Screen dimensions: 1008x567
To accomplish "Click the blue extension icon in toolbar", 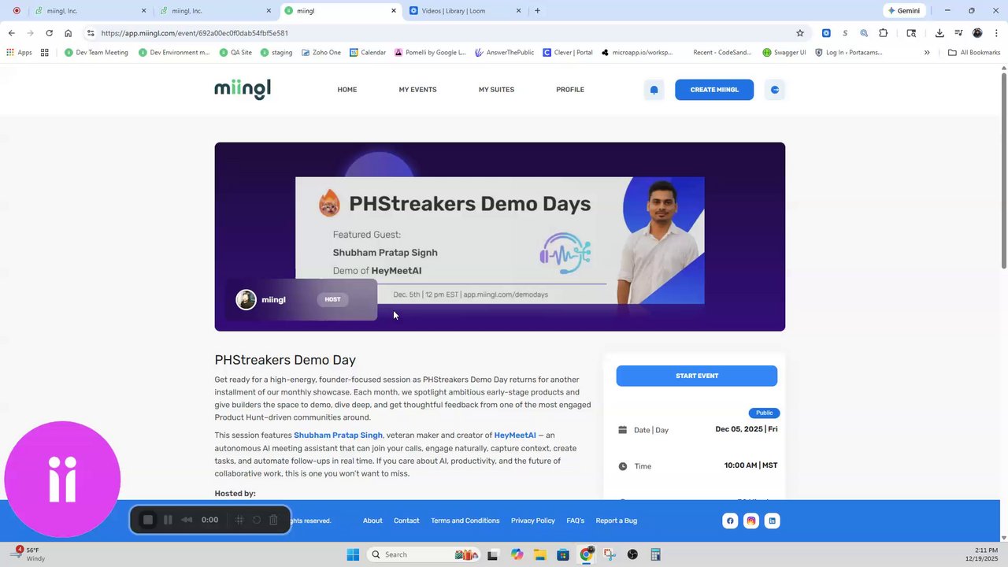I will [x=826, y=33].
